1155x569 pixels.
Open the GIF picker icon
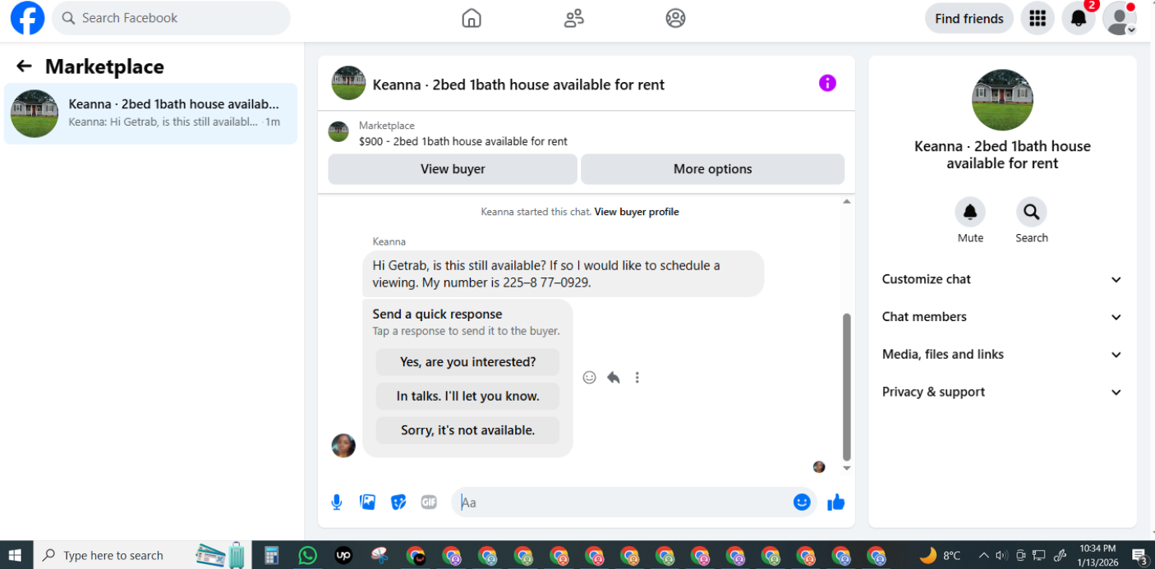(429, 502)
